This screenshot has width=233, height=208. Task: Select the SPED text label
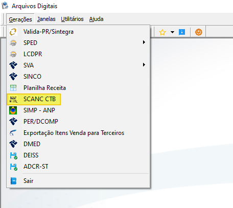click(30, 43)
